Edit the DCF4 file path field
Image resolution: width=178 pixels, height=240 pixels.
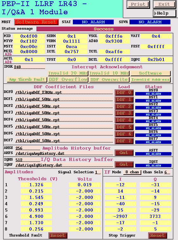tap(64, 120)
